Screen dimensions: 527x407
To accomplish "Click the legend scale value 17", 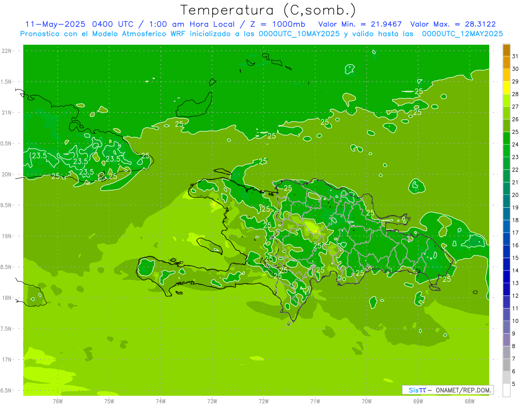I will (516, 233).
